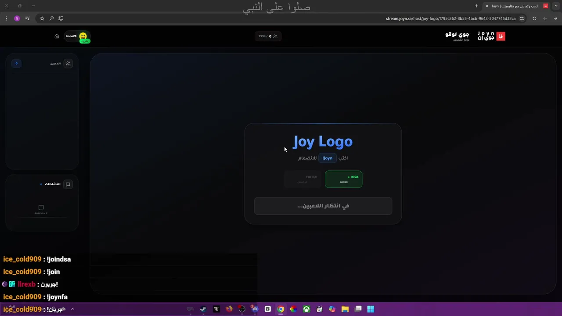
Task: Select the Kick platform option
Action: pos(343,179)
